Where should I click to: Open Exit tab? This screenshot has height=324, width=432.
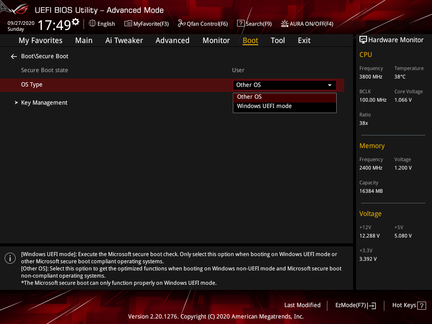click(x=304, y=40)
